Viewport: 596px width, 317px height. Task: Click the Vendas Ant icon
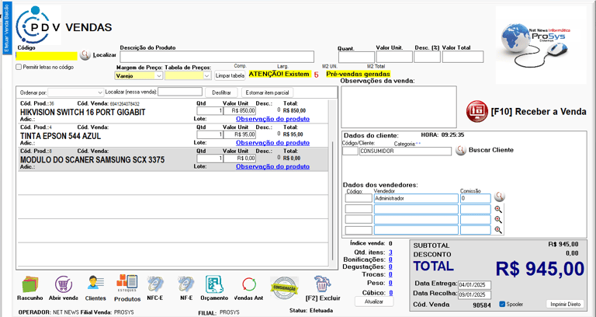pos(249,284)
